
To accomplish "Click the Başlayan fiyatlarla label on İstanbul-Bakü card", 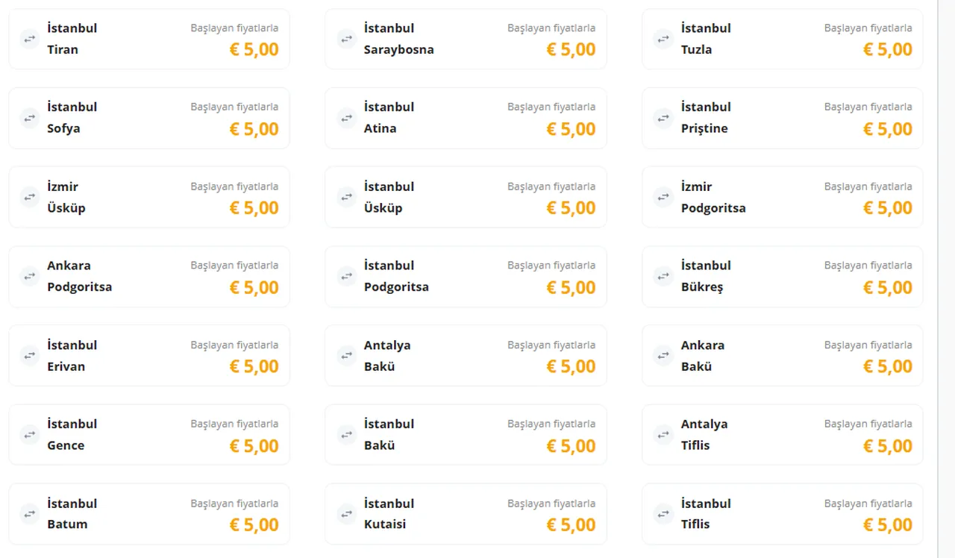I will tap(551, 423).
